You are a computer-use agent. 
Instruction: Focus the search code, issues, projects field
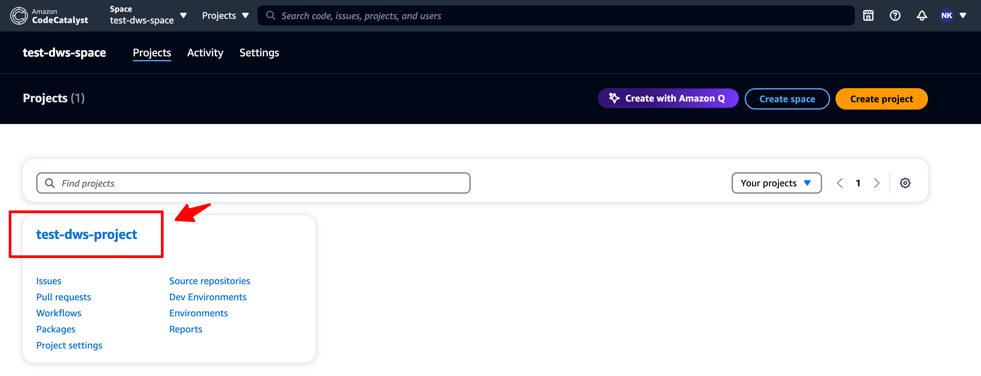[x=556, y=16]
